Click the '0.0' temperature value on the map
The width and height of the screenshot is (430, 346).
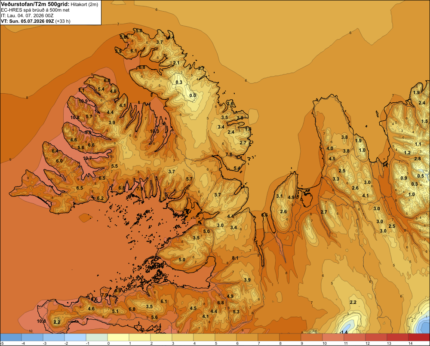193,96
